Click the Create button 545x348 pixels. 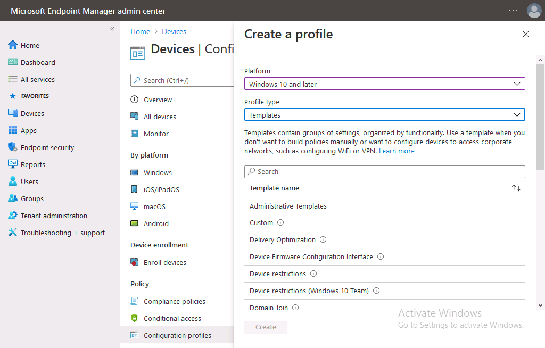click(266, 327)
